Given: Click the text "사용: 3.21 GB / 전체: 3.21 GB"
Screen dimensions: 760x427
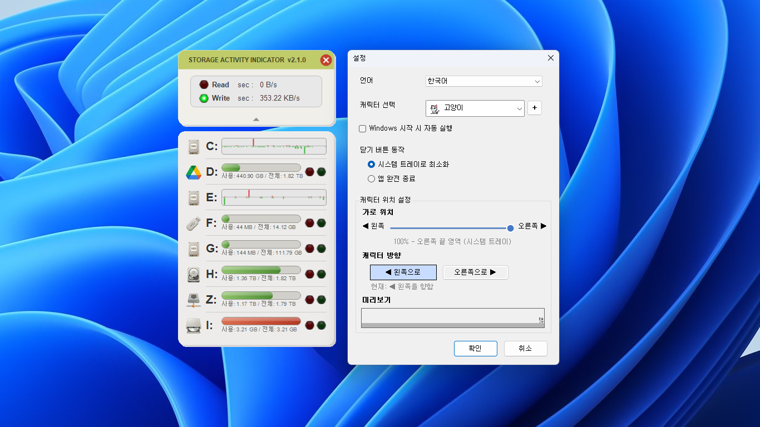Looking at the screenshot, I should coord(259,329).
